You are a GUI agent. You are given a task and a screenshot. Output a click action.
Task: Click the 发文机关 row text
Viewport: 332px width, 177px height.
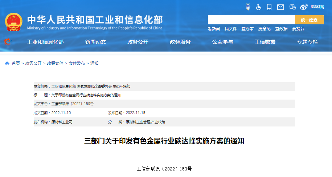[82, 86]
